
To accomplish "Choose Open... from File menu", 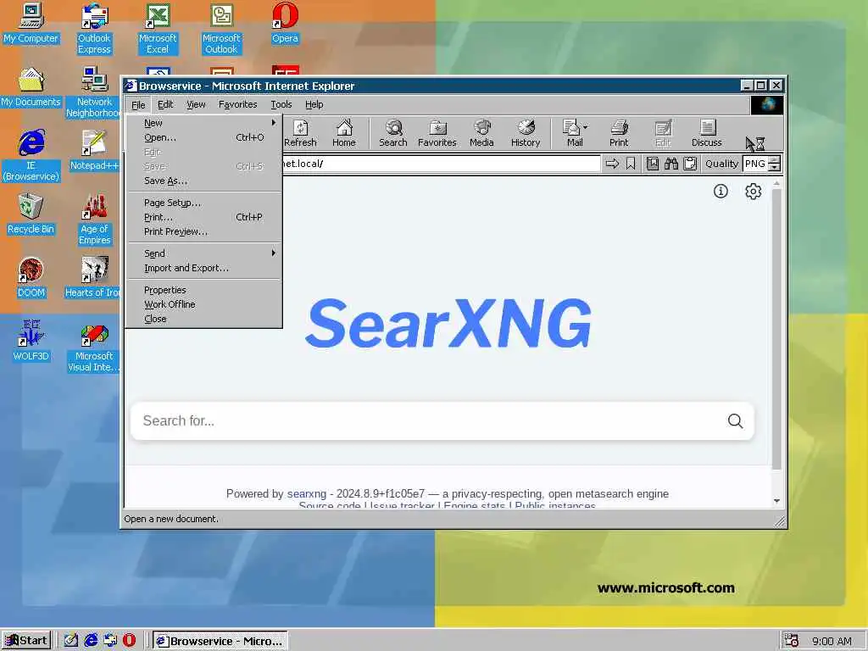I will click(204, 137).
